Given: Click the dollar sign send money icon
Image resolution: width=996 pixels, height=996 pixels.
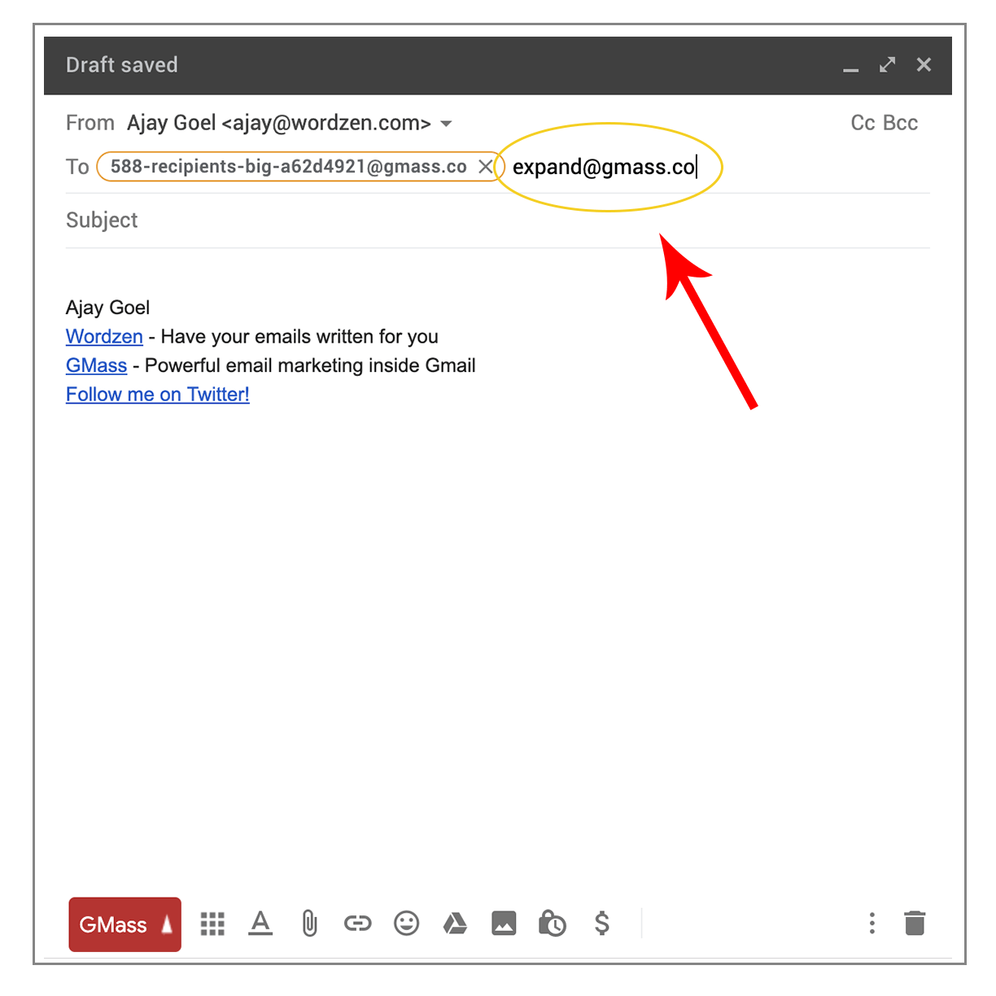Looking at the screenshot, I should (x=602, y=924).
